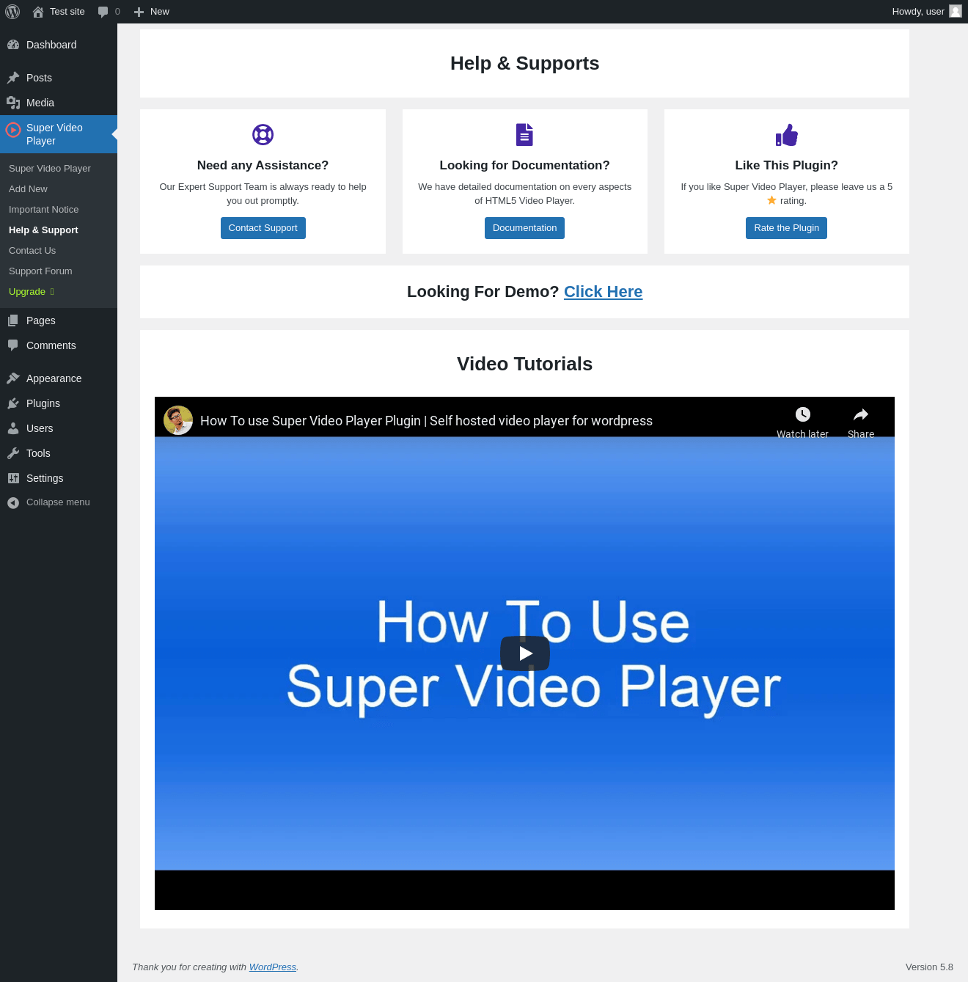This screenshot has height=982, width=968.
Task: Click the Appearance paintbrush icon
Action: 13,378
